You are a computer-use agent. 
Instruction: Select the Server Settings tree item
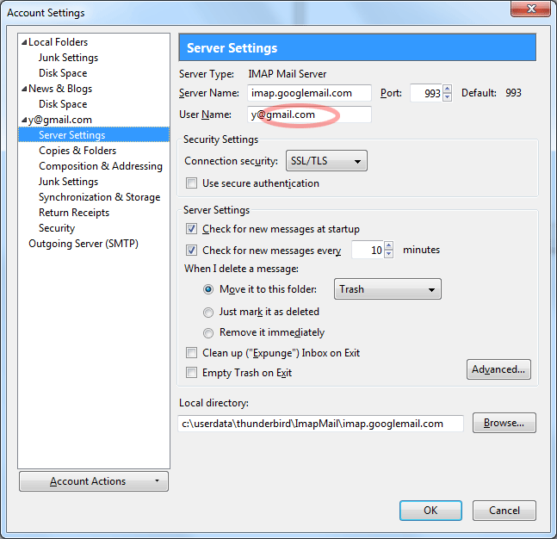[x=94, y=135]
